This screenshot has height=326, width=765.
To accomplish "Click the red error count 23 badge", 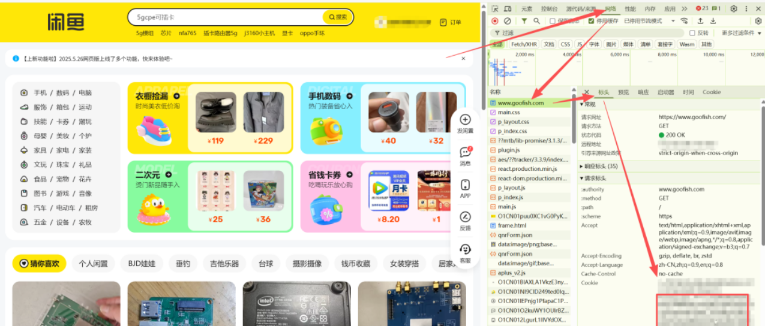I will click(x=701, y=9).
